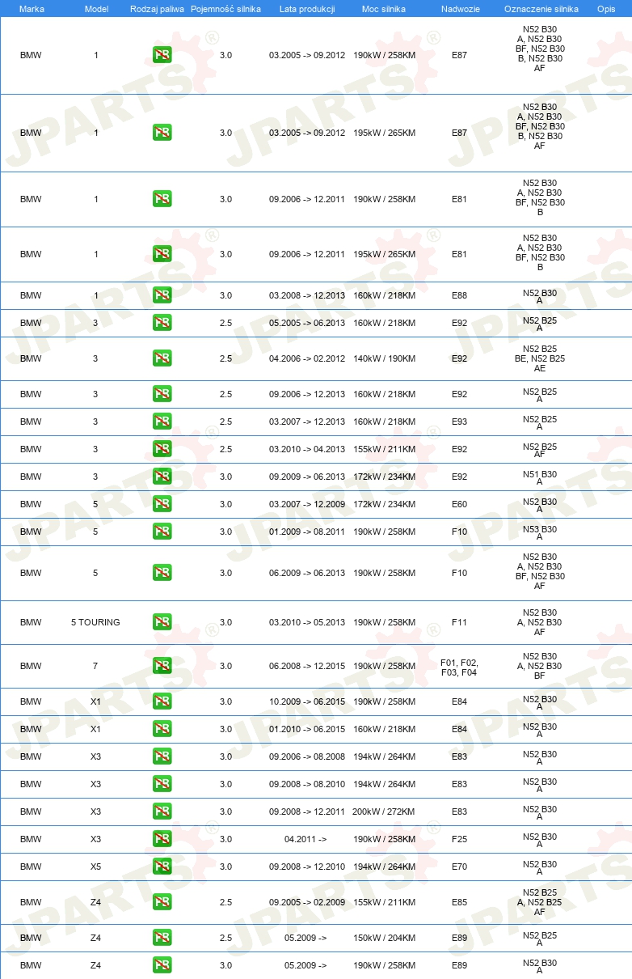Image resolution: width=632 pixels, height=979 pixels.
Task: Click the Opis column header
Action: tap(606, 9)
